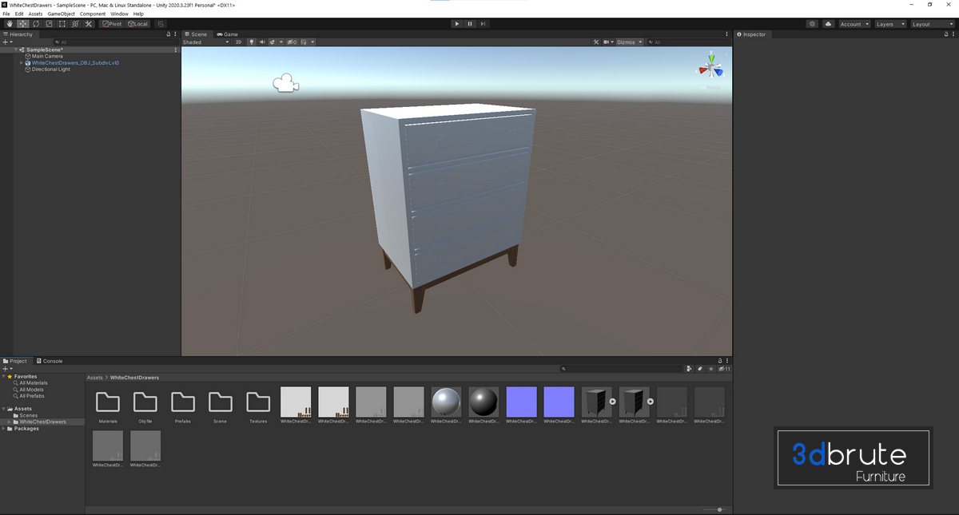
Task: Toggle Pivot/Center handle position
Action: [111, 24]
